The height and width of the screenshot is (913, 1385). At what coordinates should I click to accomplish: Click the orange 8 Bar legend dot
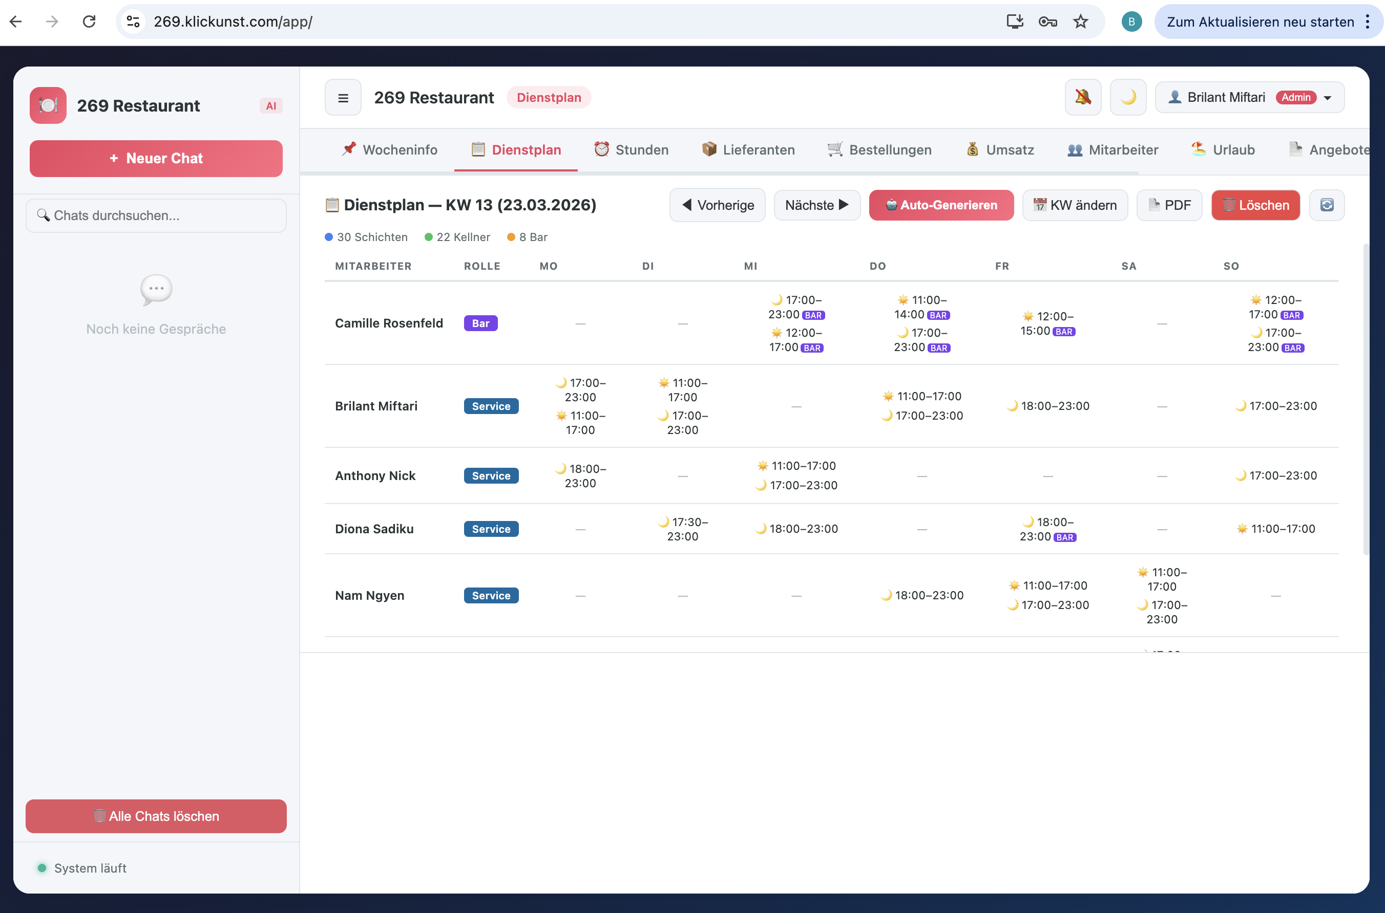click(513, 237)
